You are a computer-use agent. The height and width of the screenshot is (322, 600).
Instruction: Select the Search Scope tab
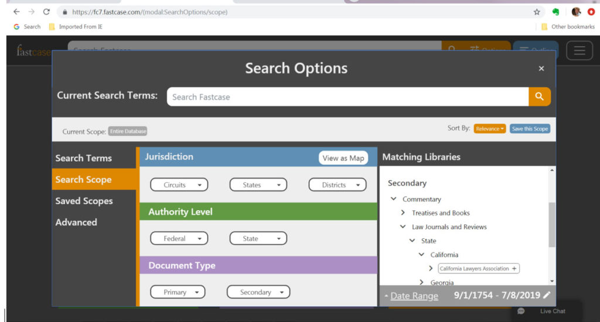tap(94, 179)
